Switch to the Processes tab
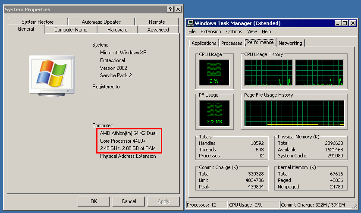Screen dimensions: 361x213 tap(232, 43)
